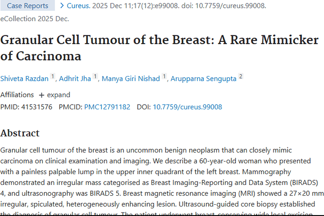324x216 pixels.
Task: Click affiliation superscript 2 after Arupparna Sengupta
Action: (241, 76)
